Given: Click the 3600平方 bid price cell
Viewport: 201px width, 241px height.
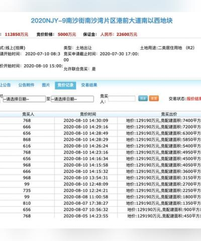Looking at the screenshot, I should (164, 172).
